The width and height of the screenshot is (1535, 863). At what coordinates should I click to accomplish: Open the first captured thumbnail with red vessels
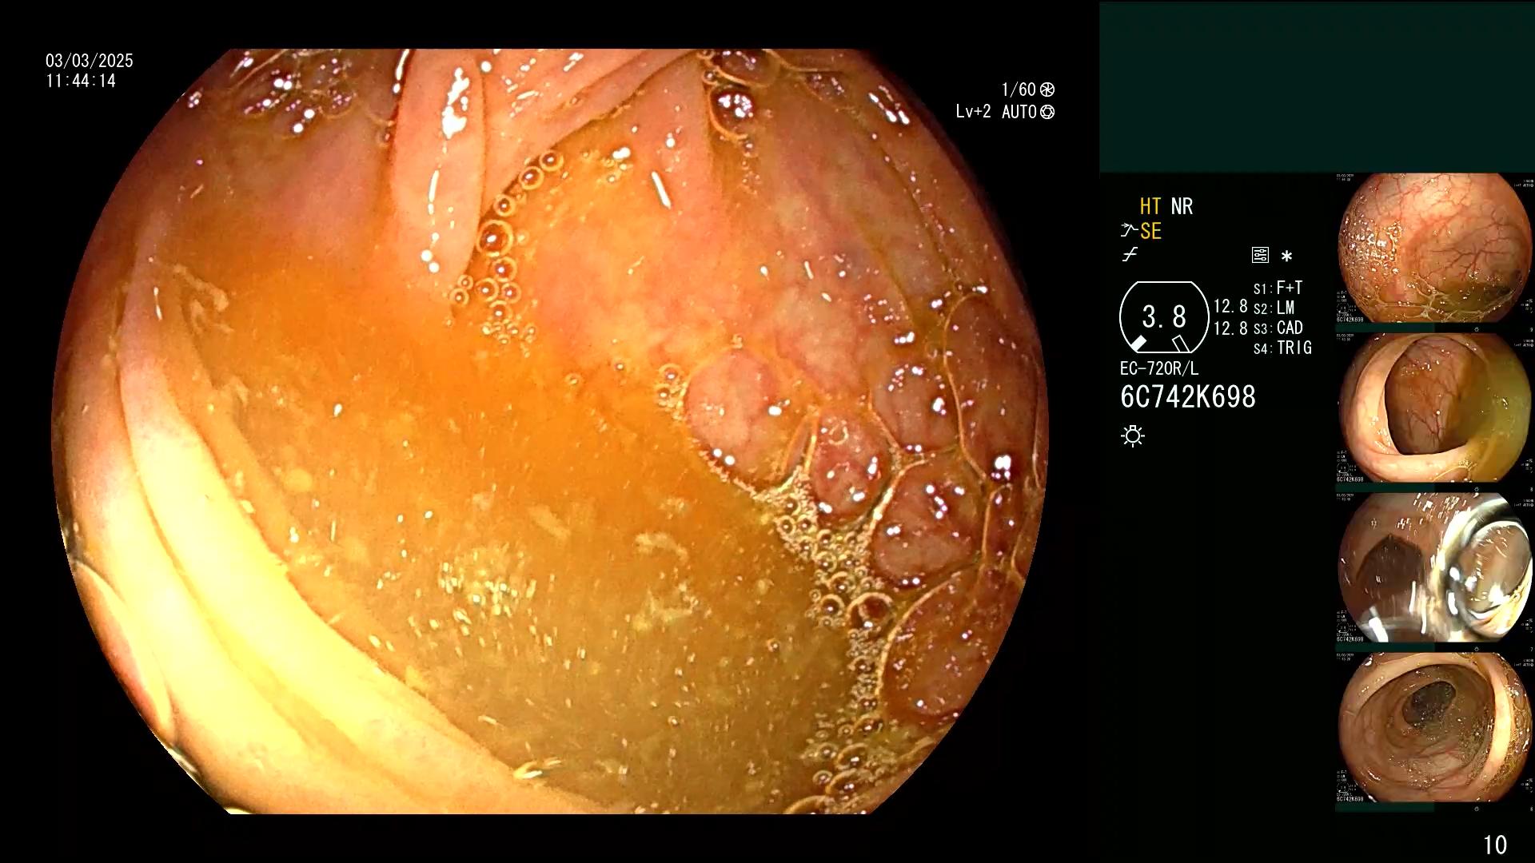tap(1434, 249)
